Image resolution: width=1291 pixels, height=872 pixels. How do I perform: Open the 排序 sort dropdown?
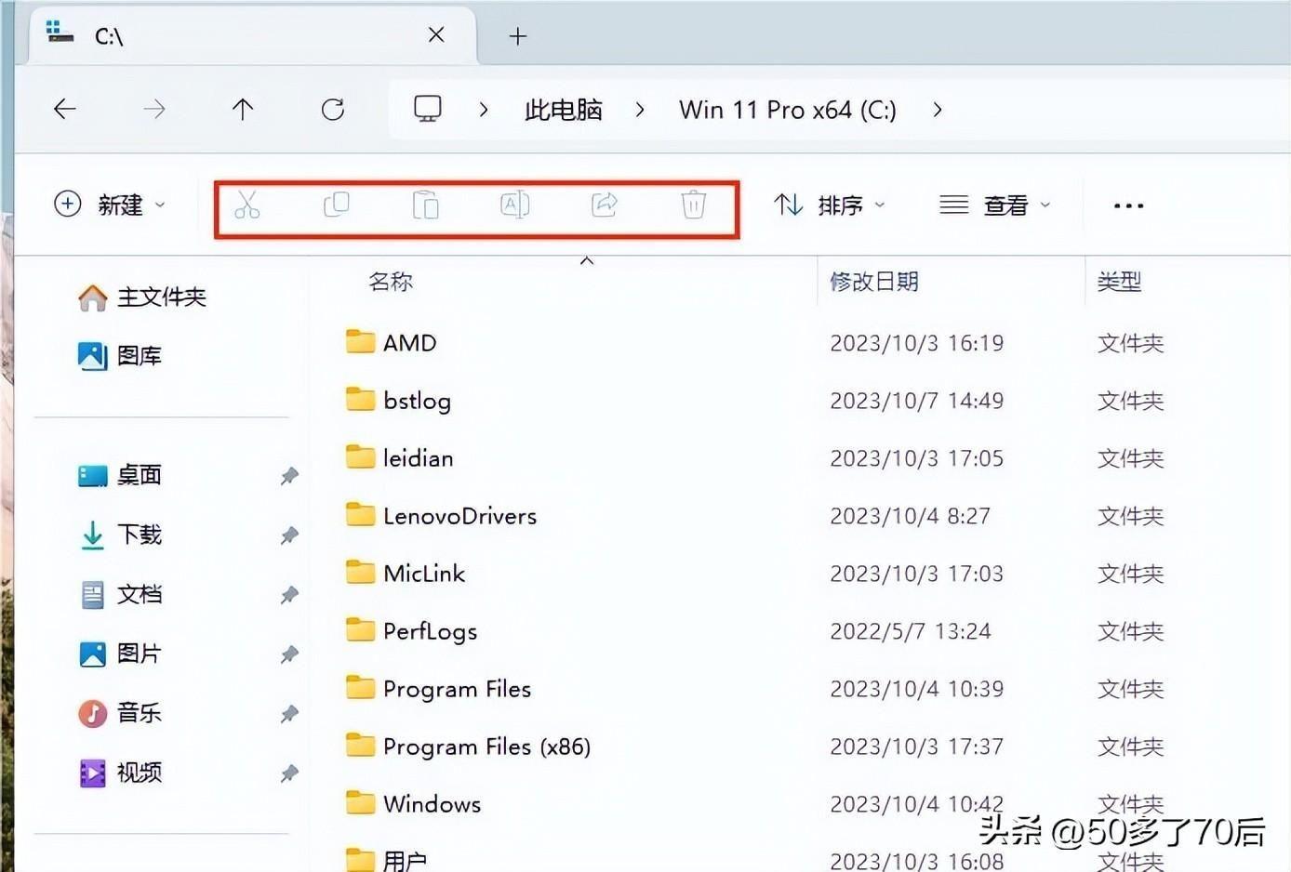coord(830,205)
